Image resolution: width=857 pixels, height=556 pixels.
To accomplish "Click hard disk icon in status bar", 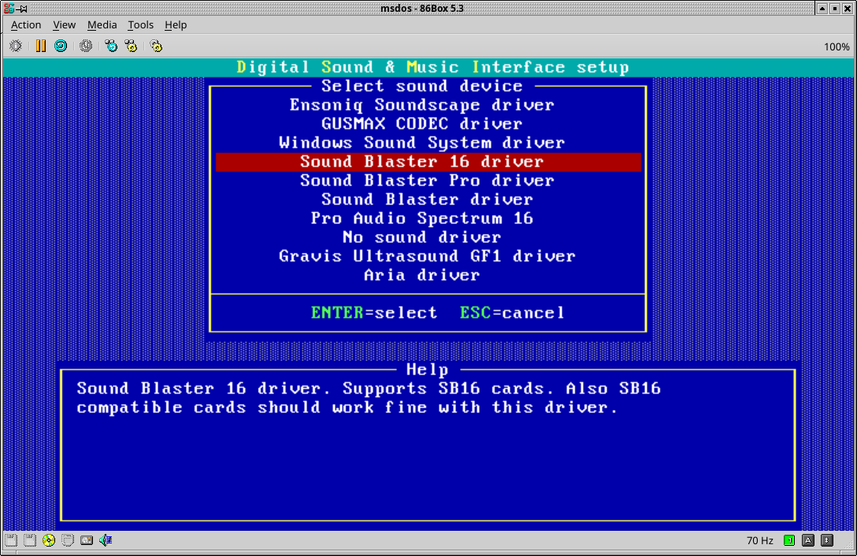I will (87, 540).
